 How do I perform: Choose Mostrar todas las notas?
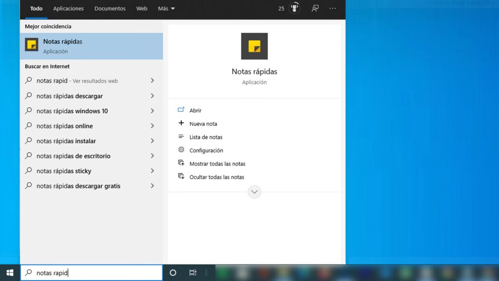[x=217, y=164]
